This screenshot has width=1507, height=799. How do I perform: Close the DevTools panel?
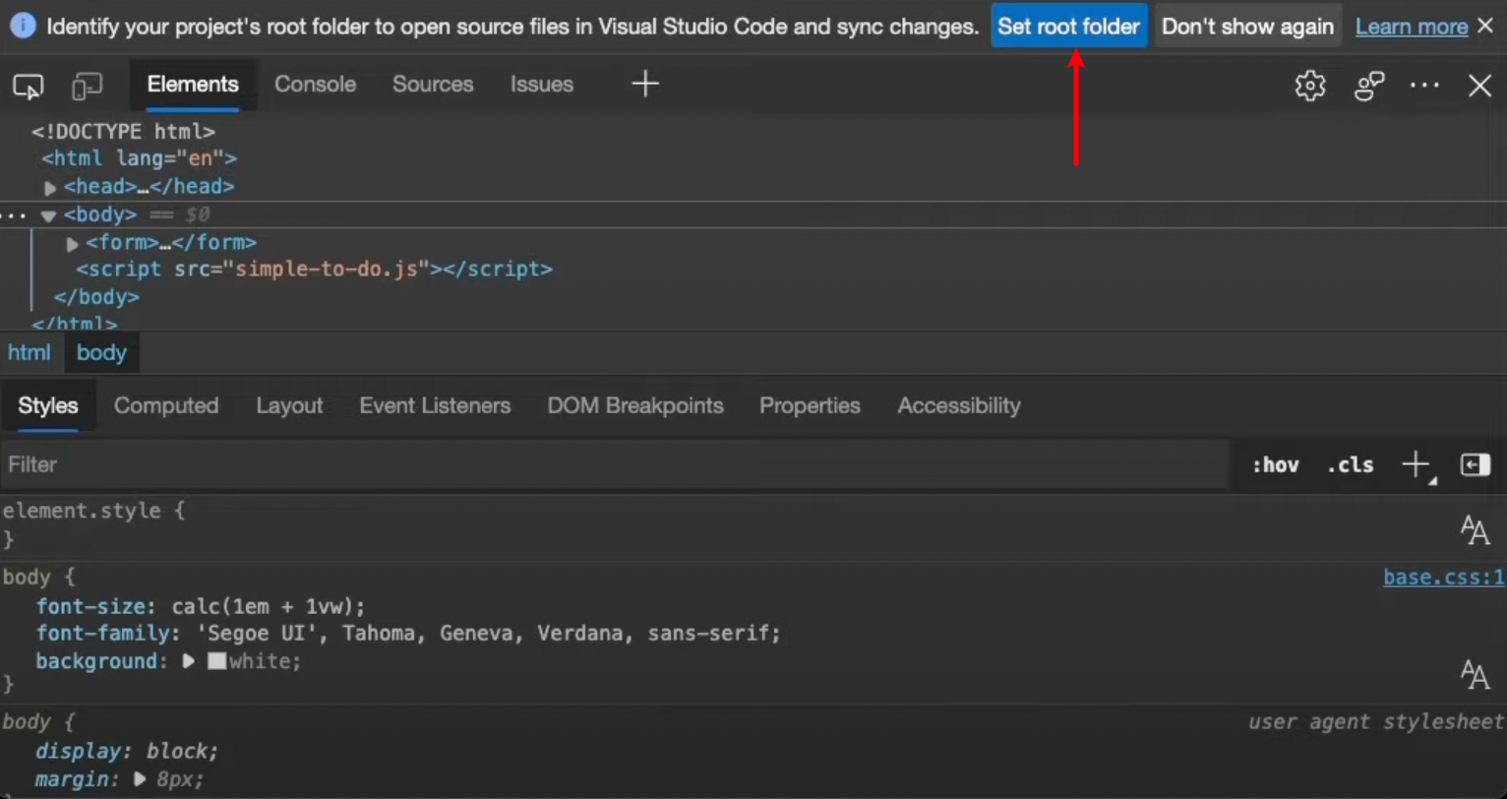coord(1480,86)
